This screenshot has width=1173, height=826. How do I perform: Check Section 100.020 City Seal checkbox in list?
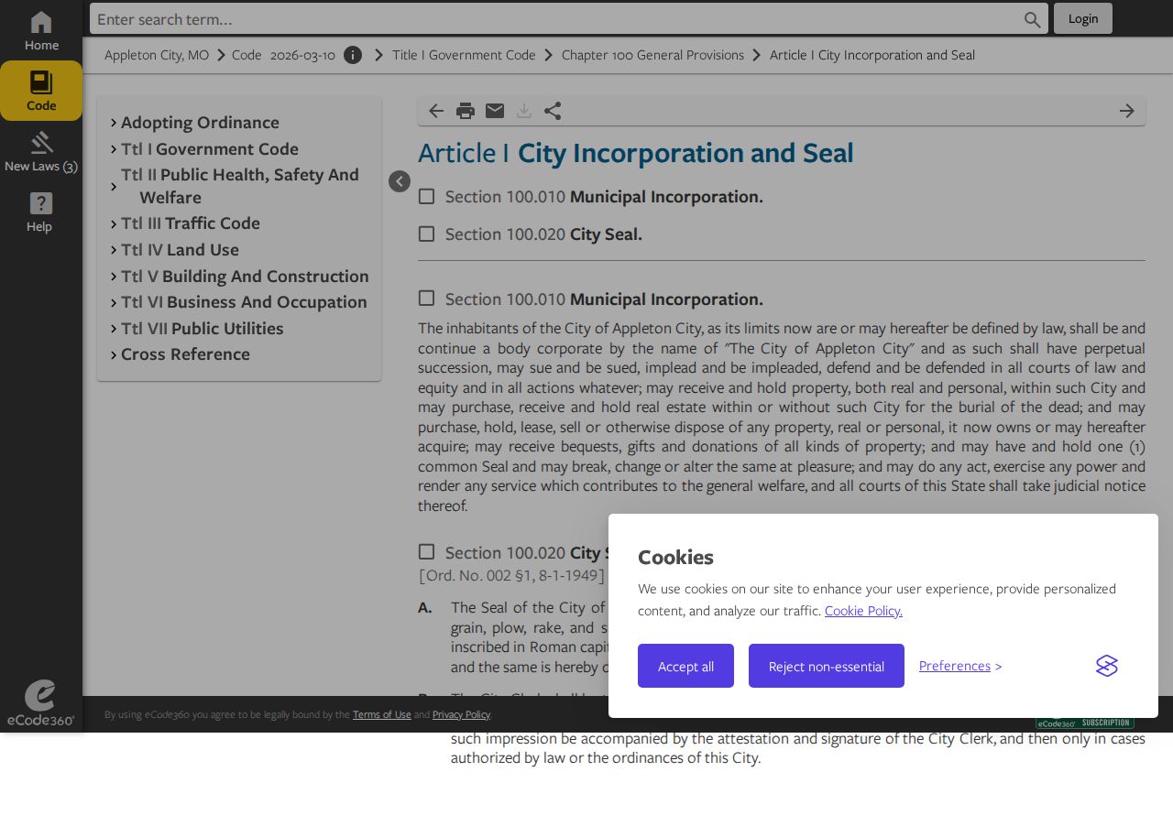(x=426, y=234)
